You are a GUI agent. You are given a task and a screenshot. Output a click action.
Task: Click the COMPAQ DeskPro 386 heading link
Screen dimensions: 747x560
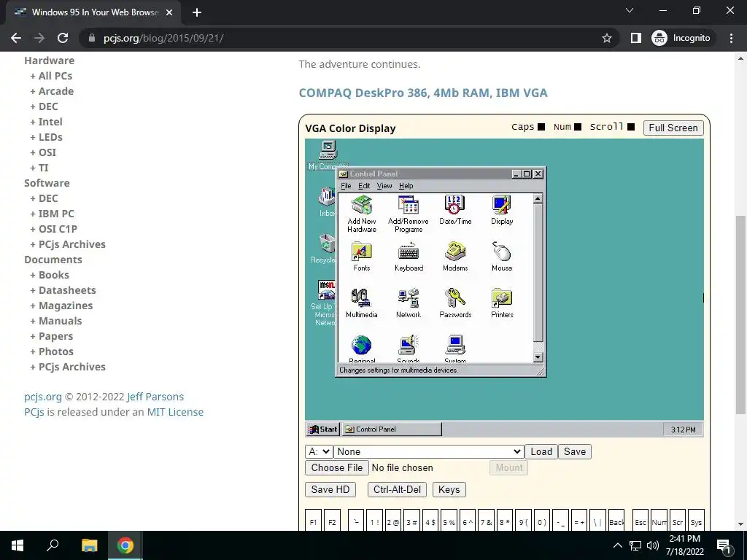[x=423, y=93]
